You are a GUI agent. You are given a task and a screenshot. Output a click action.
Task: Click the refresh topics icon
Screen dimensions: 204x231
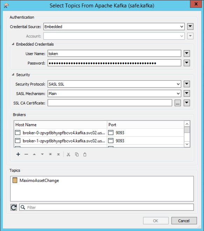tap(14, 207)
